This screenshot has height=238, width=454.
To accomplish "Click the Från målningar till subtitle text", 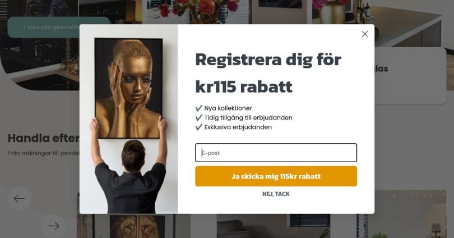I will (43, 153).
